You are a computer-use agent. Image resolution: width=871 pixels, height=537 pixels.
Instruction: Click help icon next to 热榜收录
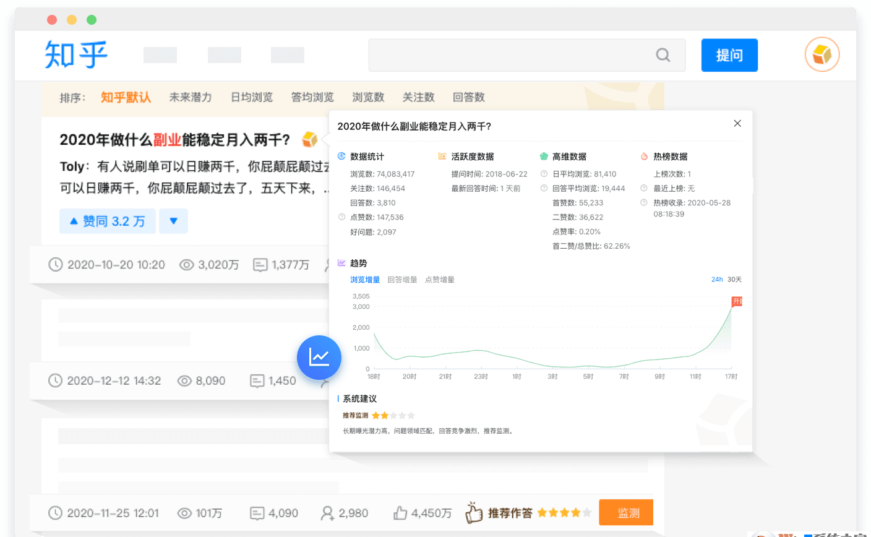(643, 202)
